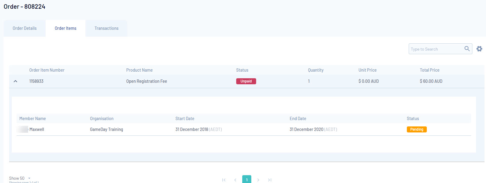Click the orange Pending status badge
This screenshot has height=183, width=486.
click(x=417, y=129)
